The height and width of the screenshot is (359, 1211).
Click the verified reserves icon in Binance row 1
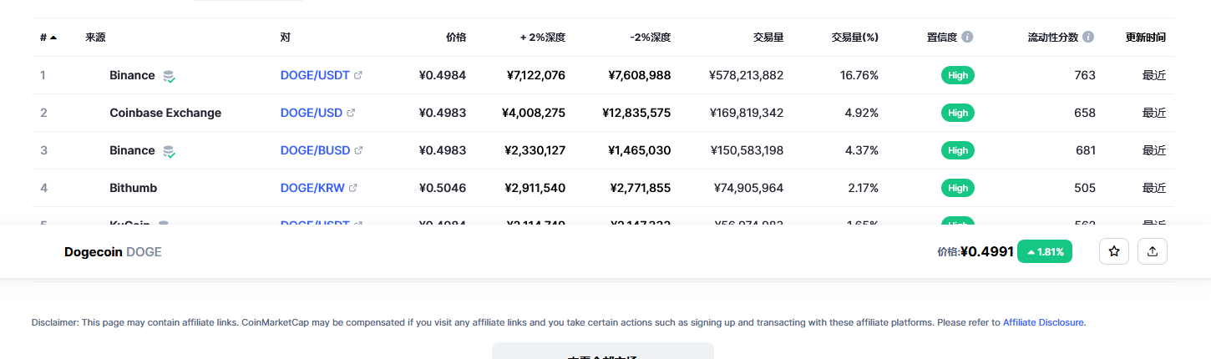(x=169, y=76)
